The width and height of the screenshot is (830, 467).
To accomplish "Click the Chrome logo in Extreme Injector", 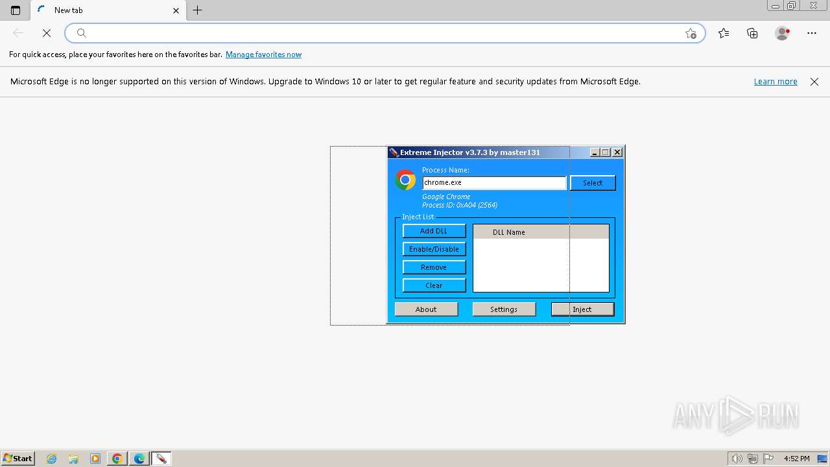I will (405, 180).
